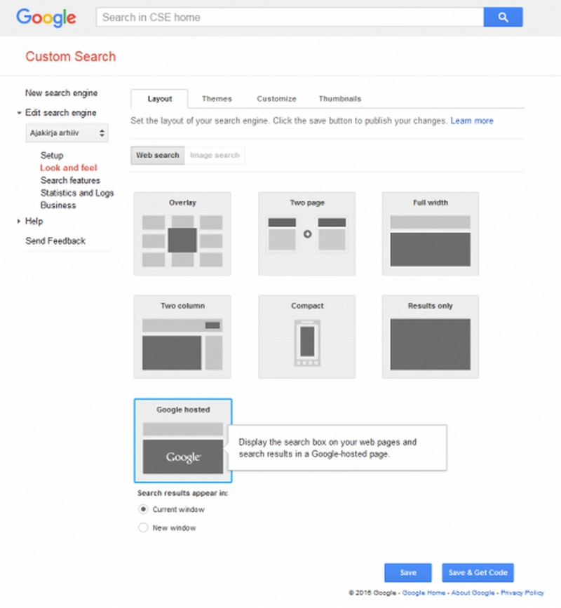Open Statistics and Logs in sidebar
The width and height of the screenshot is (561, 608).
(x=77, y=193)
